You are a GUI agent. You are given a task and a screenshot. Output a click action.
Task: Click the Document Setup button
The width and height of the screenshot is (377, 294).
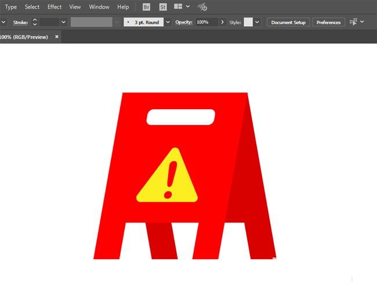tap(288, 22)
